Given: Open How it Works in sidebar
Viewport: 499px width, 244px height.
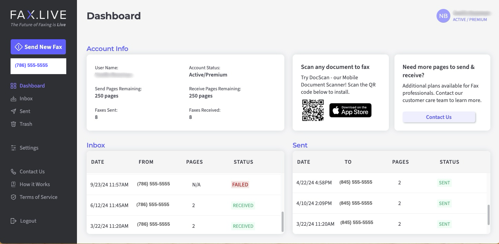Looking at the screenshot, I should (x=35, y=184).
